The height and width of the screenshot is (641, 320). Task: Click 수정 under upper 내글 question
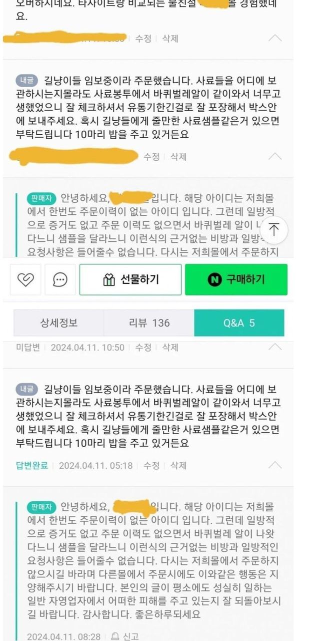tap(151, 157)
